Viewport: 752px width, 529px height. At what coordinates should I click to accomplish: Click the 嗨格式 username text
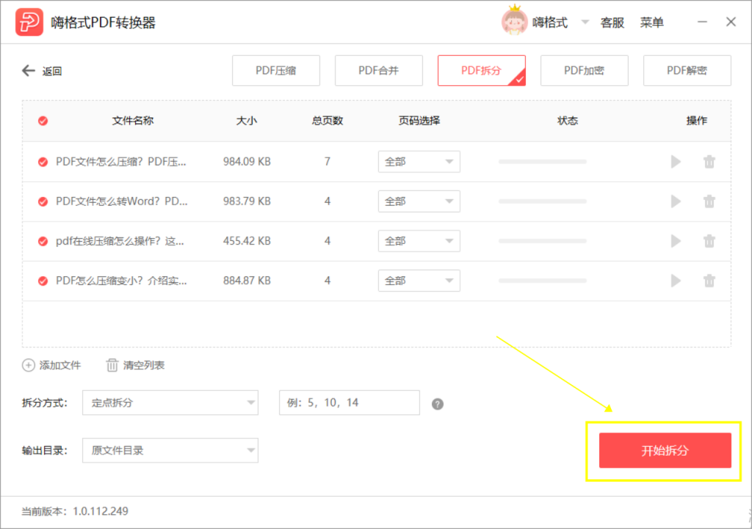coord(550,23)
